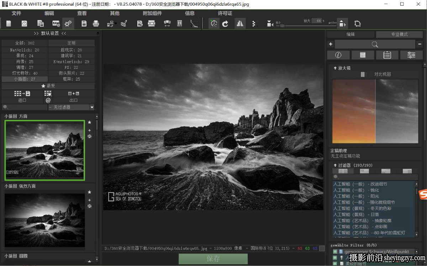Viewport: 427px width, 266px height.
Task: Open the info (i) icon in right panel
Action: pyautogui.click(x=338, y=55)
